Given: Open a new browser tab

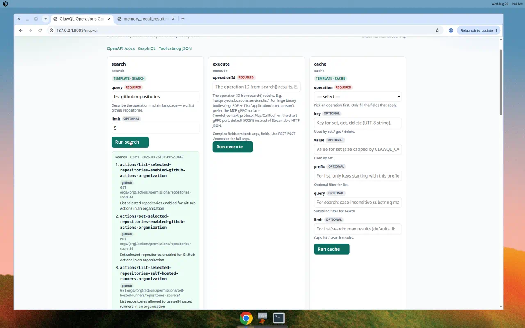Looking at the screenshot, I should [x=183, y=19].
